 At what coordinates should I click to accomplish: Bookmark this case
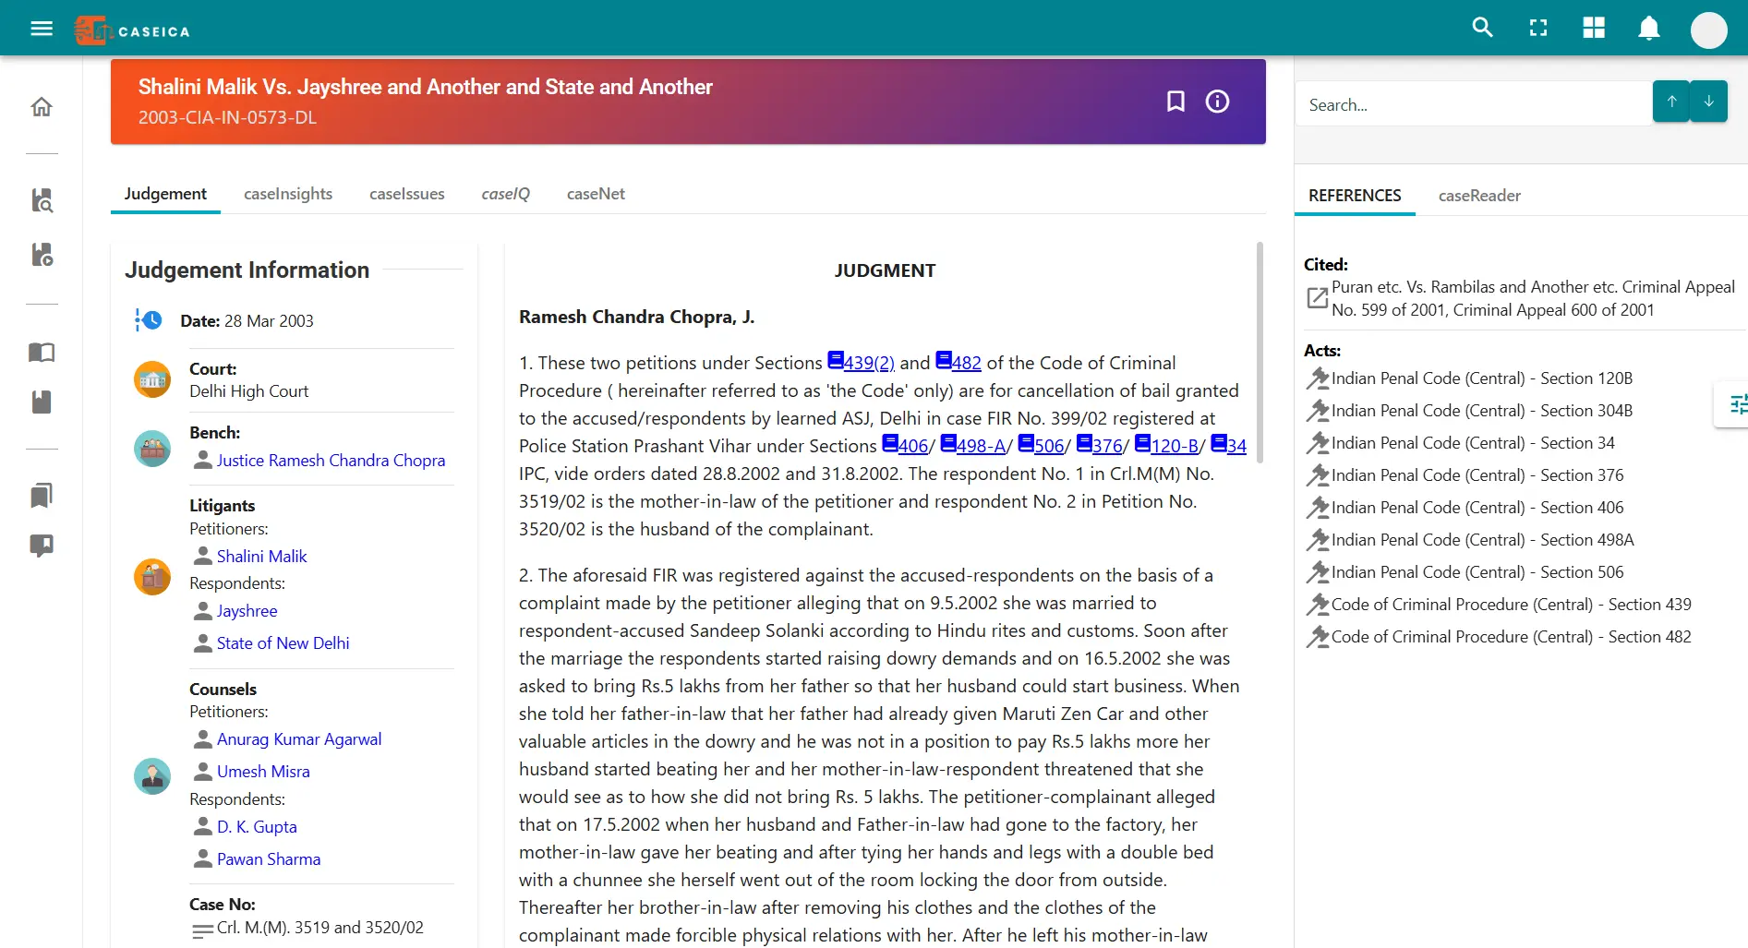click(1175, 102)
